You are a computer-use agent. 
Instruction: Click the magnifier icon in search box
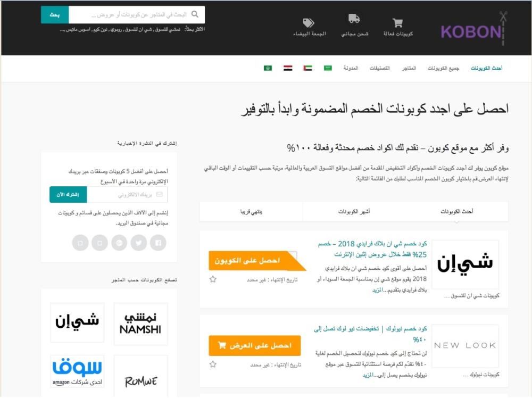pos(195,14)
